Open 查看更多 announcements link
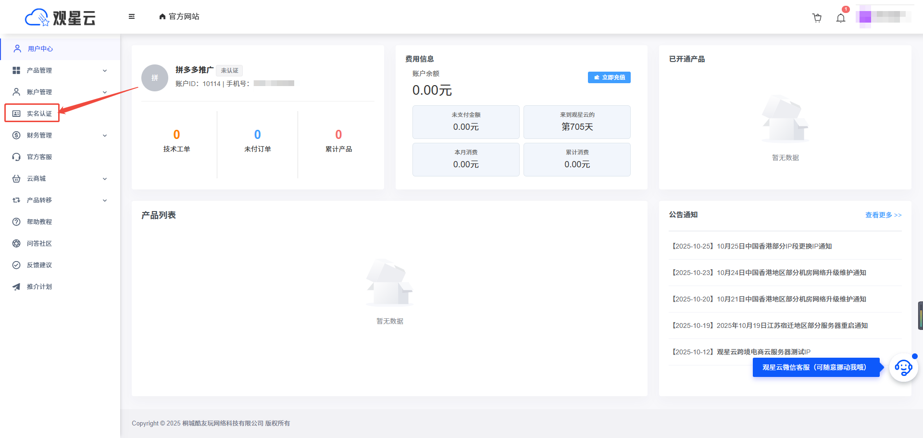Image resolution: width=923 pixels, height=438 pixels. (x=883, y=215)
